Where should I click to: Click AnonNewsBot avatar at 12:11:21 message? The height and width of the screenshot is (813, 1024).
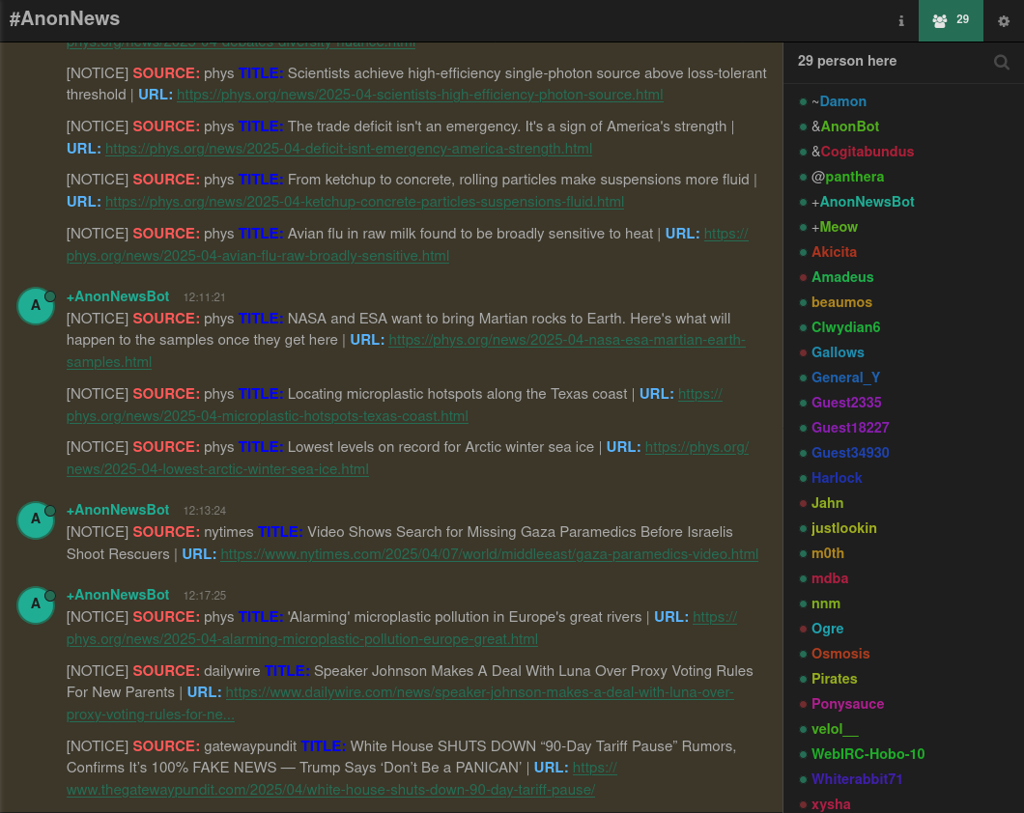(36, 305)
